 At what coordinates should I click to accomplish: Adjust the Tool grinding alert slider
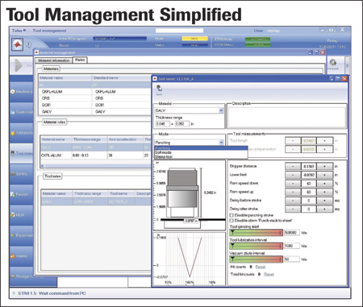(257, 232)
